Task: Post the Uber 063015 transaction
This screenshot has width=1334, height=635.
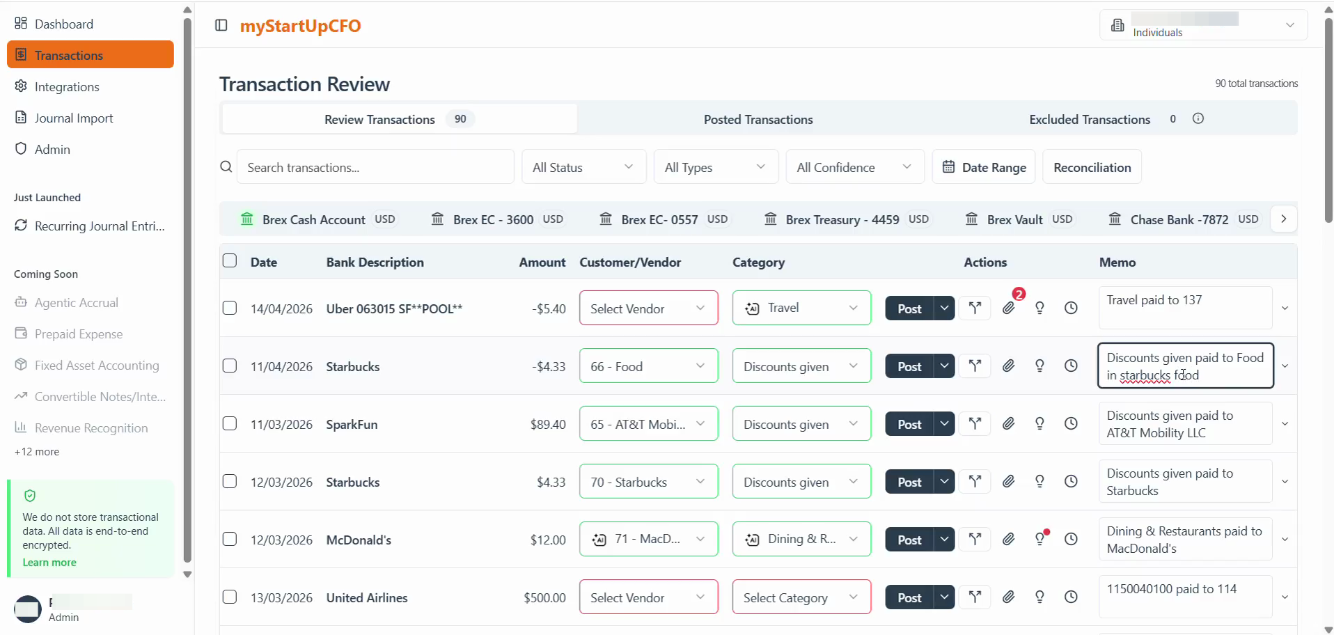Action: point(909,308)
